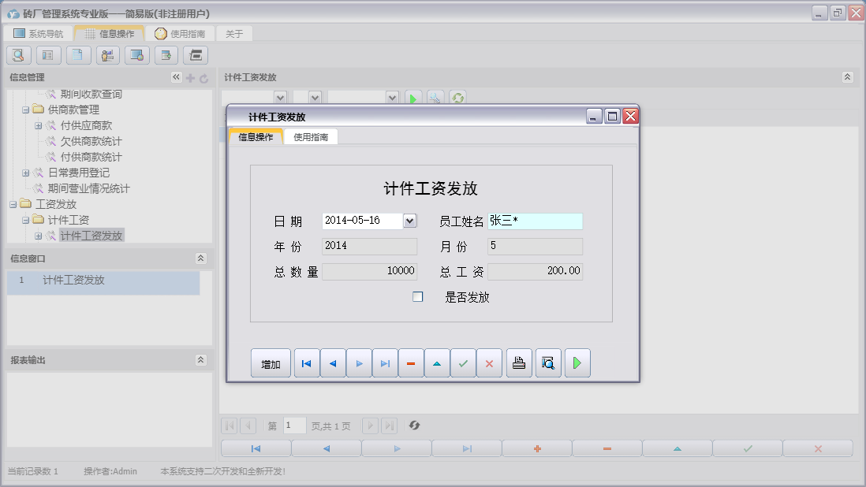Switch to the 使用指南 tab in dialog

(312, 136)
